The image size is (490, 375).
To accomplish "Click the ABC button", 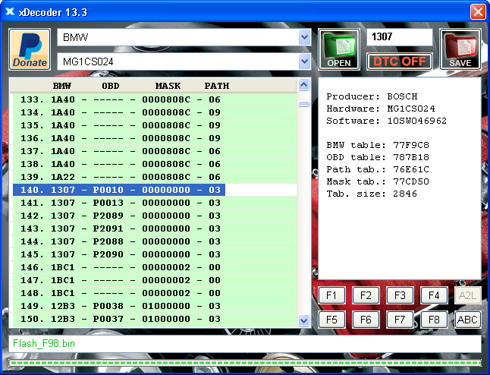I will click(x=468, y=320).
